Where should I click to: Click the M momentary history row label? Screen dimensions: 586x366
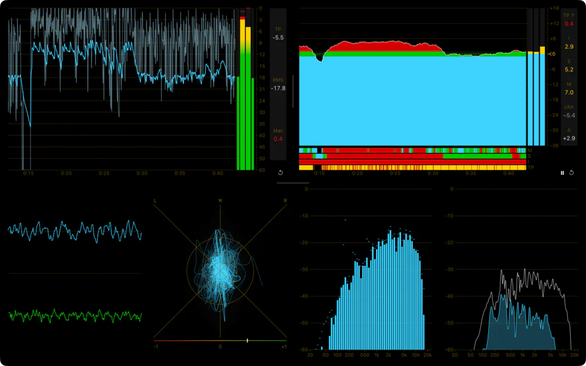[x=530, y=151]
